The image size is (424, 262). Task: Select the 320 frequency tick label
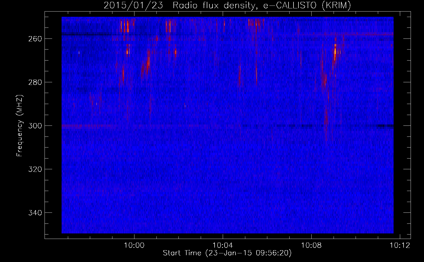(35, 169)
